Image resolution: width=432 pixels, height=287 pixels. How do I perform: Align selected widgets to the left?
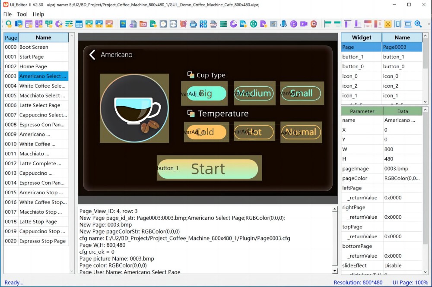coord(327,24)
